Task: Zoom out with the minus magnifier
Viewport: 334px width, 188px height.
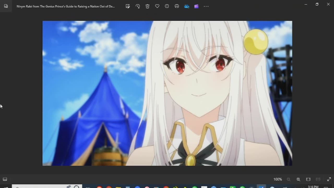Action: pyautogui.click(x=289, y=179)
